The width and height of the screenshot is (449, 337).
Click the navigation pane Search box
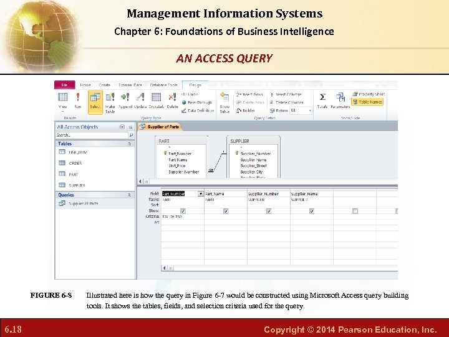[x=92, y=135]
